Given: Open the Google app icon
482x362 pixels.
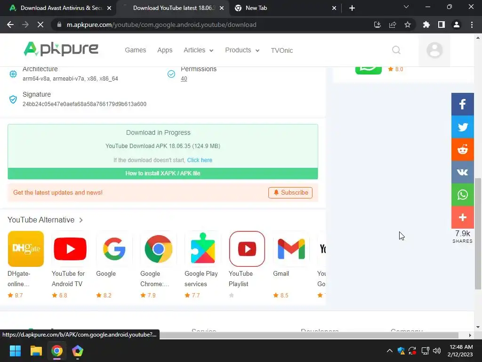Looking at the screenshot, I should tap(114, 249).
